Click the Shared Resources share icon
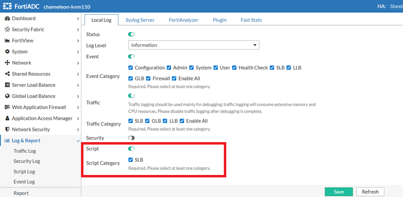Screen dimensions: 403x197 (7, 74)
